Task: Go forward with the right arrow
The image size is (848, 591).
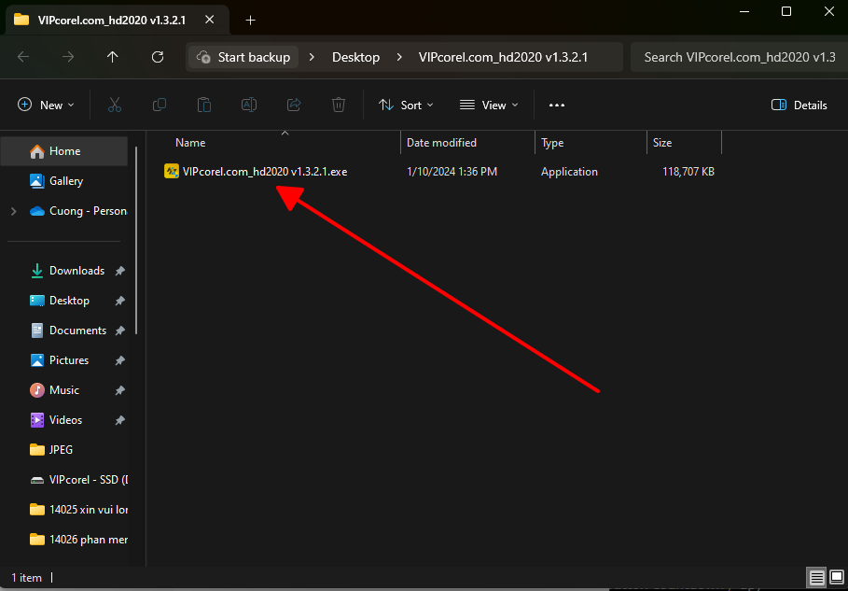Action: click(x=68, y=57)
